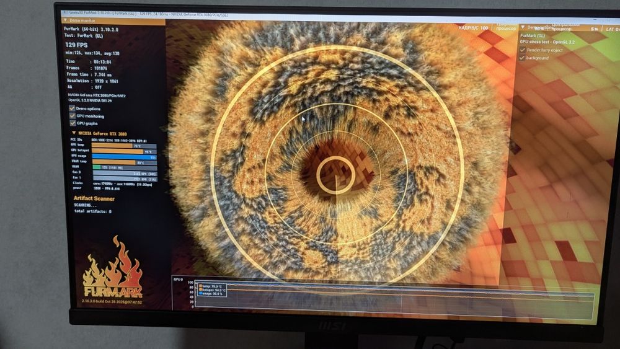Uncheck Render furry object option
The width and height of the screenshot is (620, 349).
(x=522, y=50)
